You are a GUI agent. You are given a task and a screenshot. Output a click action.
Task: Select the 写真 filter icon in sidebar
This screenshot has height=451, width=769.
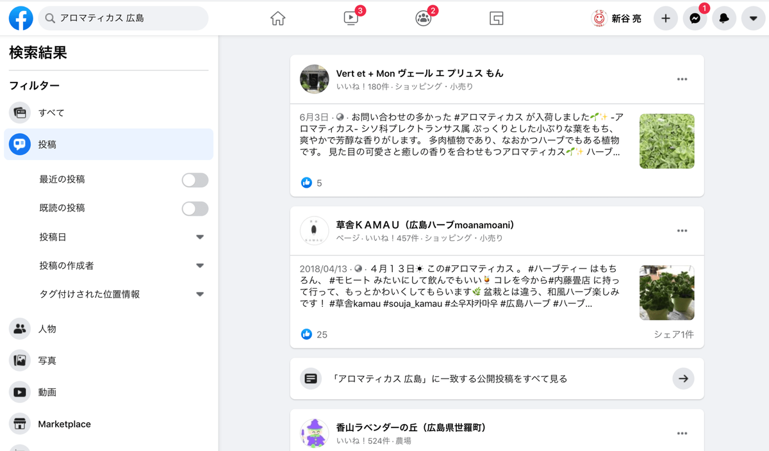point(19,360)
